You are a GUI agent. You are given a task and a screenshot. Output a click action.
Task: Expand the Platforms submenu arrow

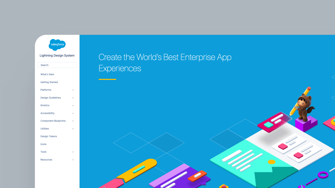pos(73,90)
